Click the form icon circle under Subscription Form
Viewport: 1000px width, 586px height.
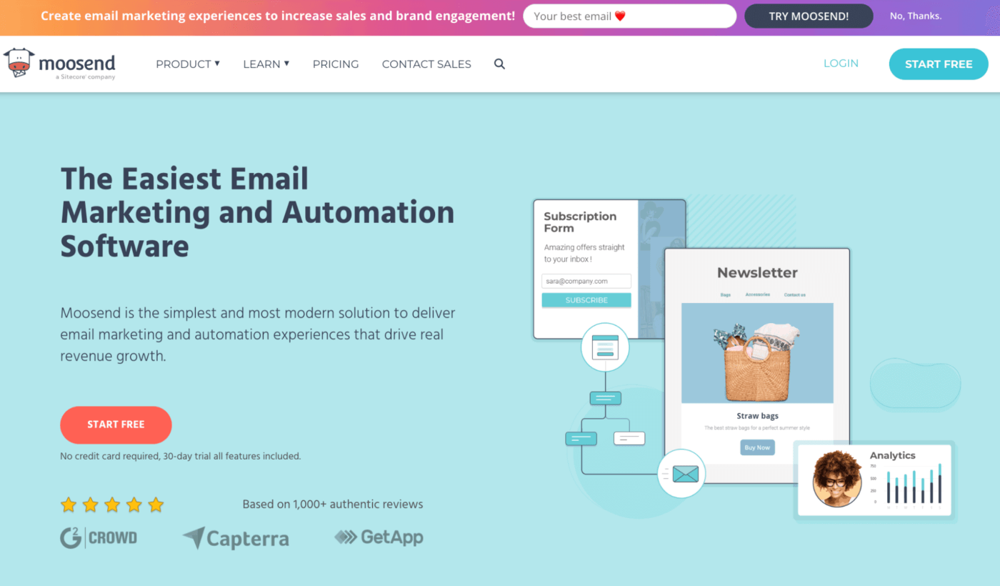click(x=604, y=347)
